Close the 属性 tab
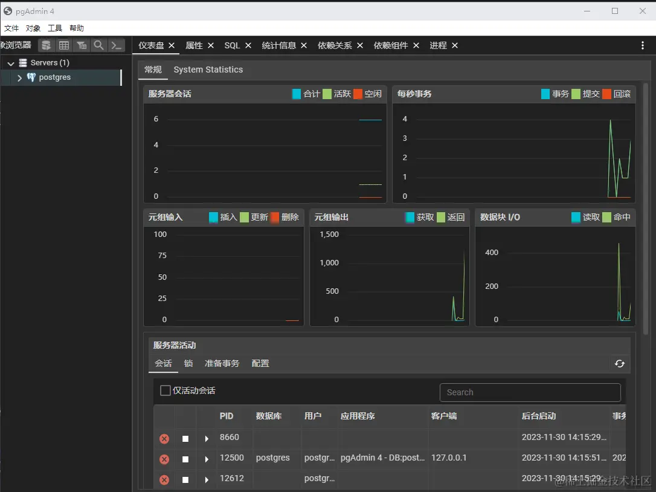The width and height of the screenshot is (656, 492). [211, 45]
